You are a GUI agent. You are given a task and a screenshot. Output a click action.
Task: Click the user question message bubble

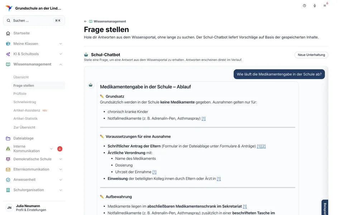point(279,74)
